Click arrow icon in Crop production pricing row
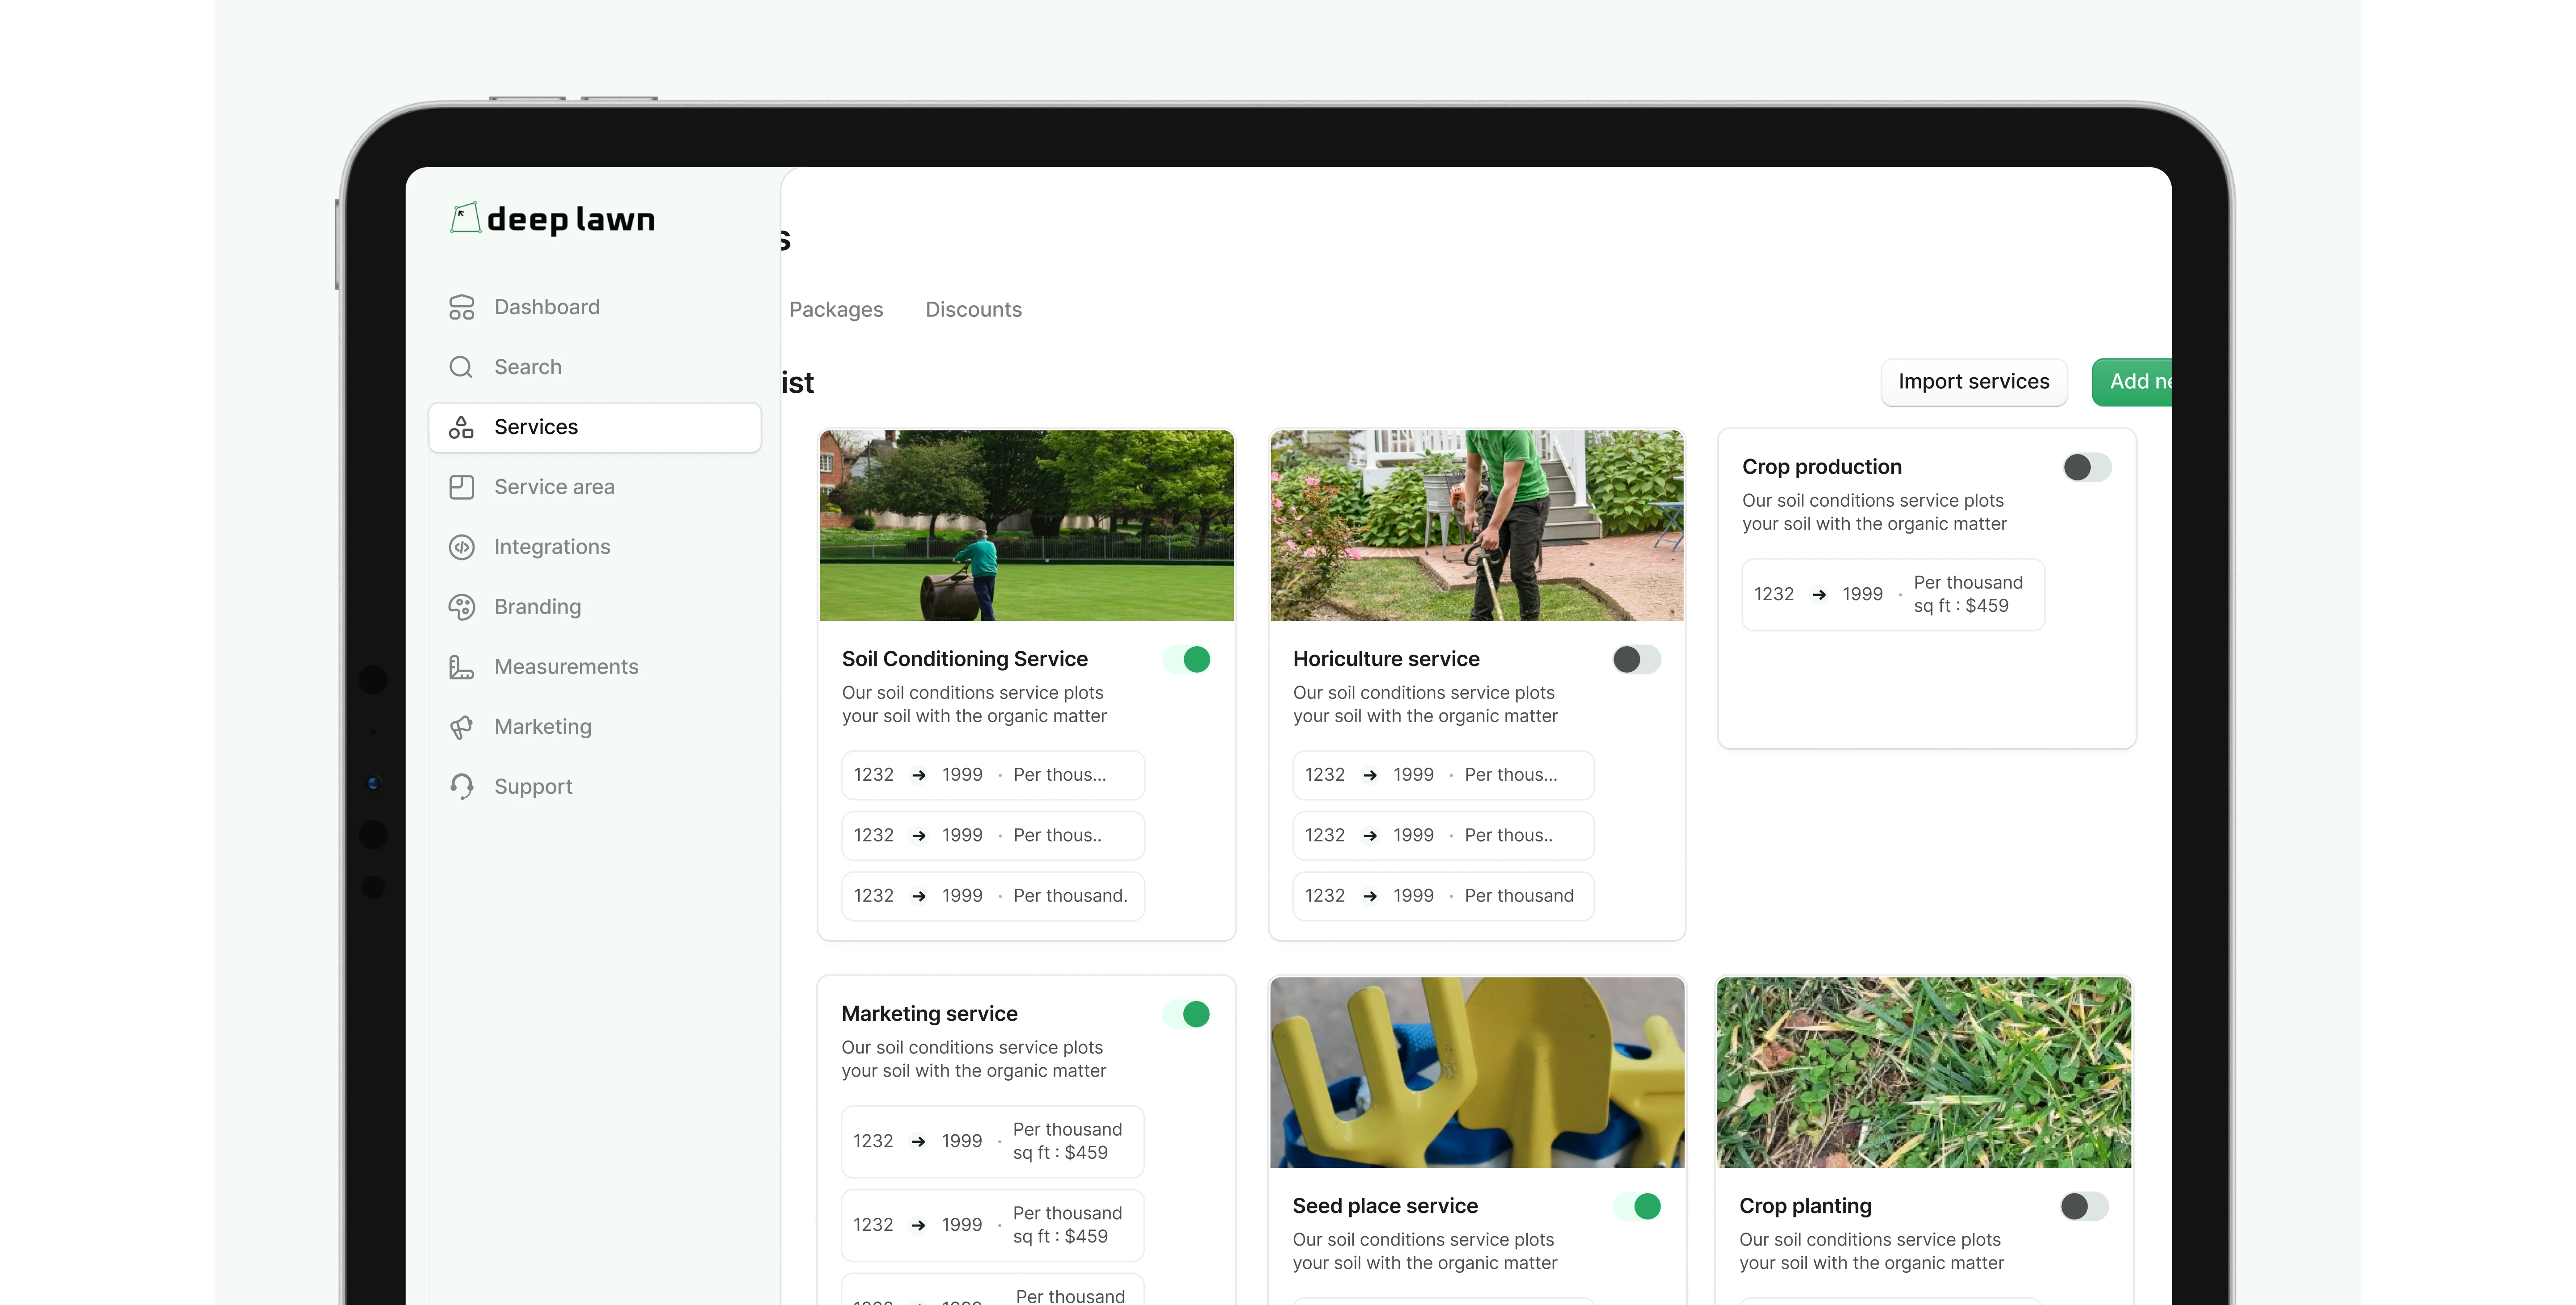This screenshot has width=2576, height=1305. [x=1819, y=594]
